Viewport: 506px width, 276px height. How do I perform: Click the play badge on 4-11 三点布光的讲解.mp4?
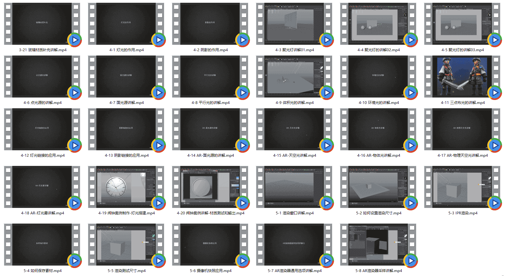[495, 93]
